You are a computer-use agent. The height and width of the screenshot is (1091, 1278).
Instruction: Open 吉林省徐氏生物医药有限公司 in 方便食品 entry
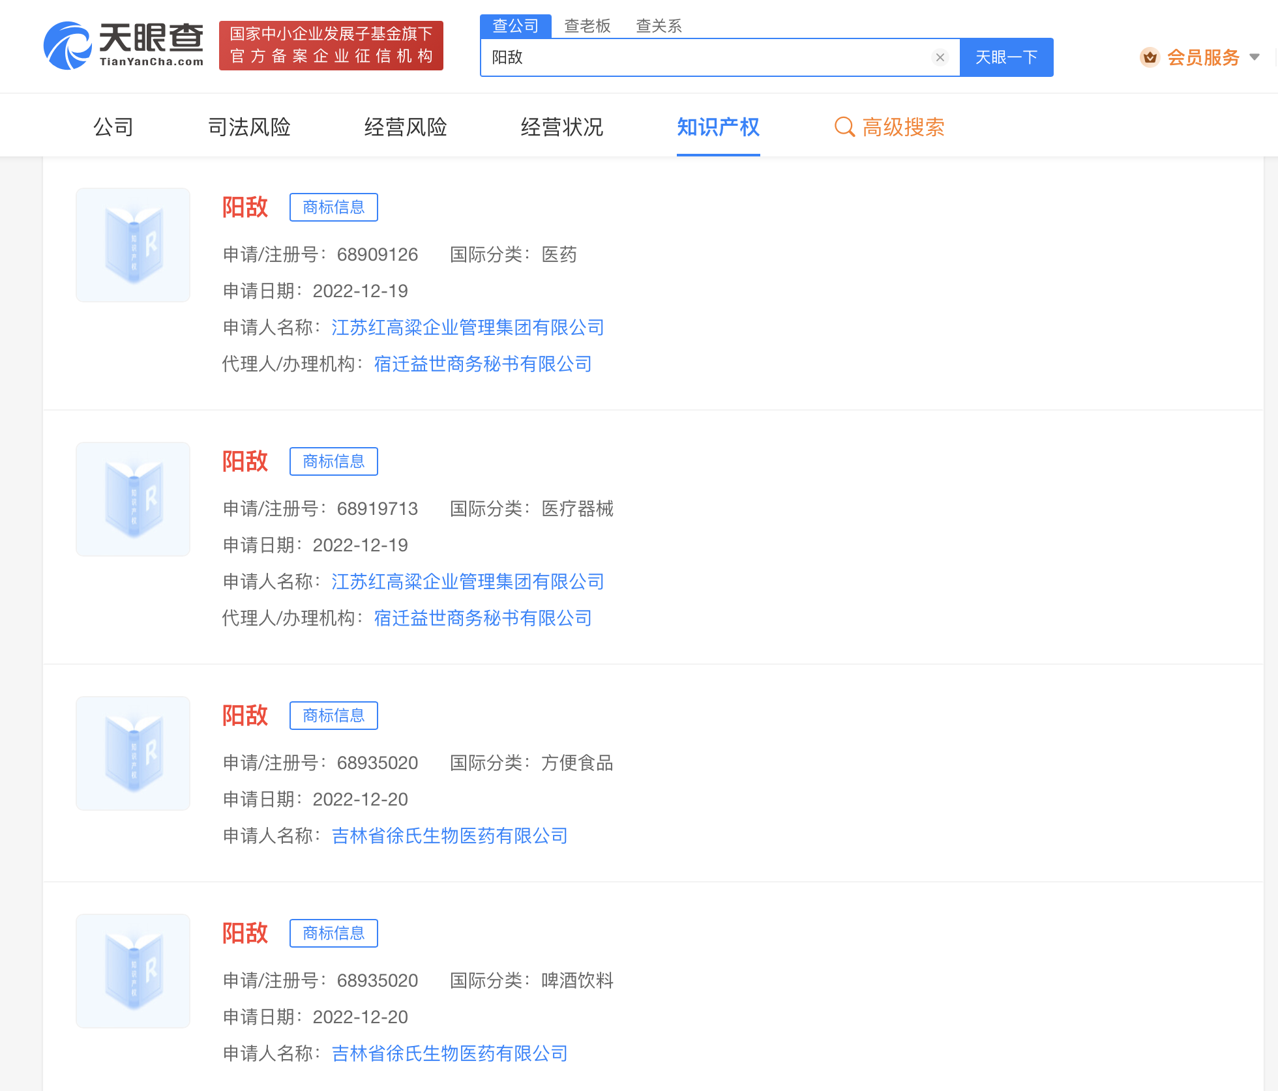pos(450,836)
